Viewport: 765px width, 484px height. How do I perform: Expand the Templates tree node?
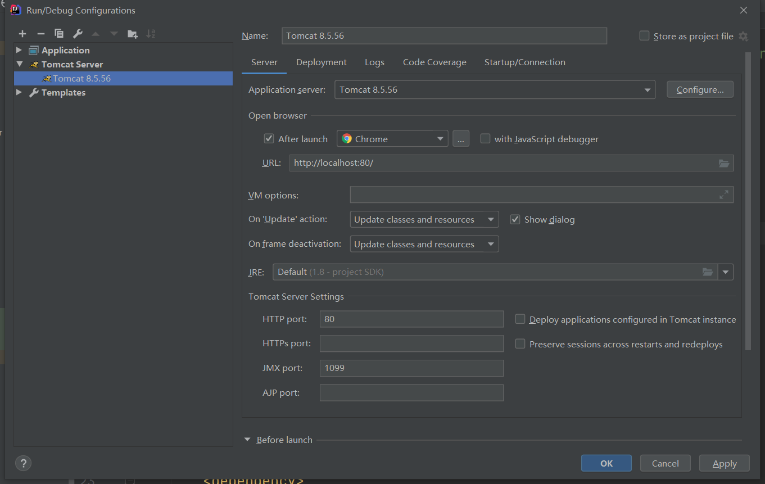tap(19, 92)
